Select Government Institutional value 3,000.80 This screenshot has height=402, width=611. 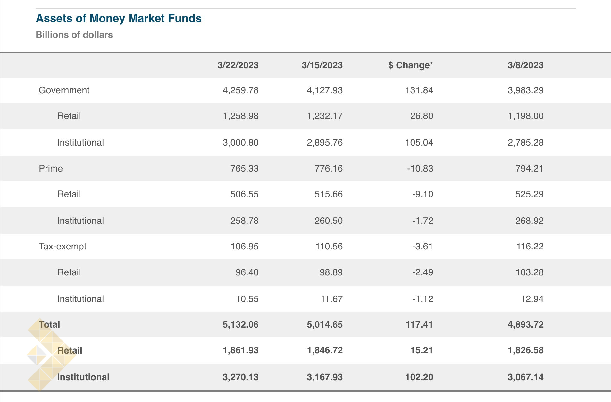tap(240, 142)
